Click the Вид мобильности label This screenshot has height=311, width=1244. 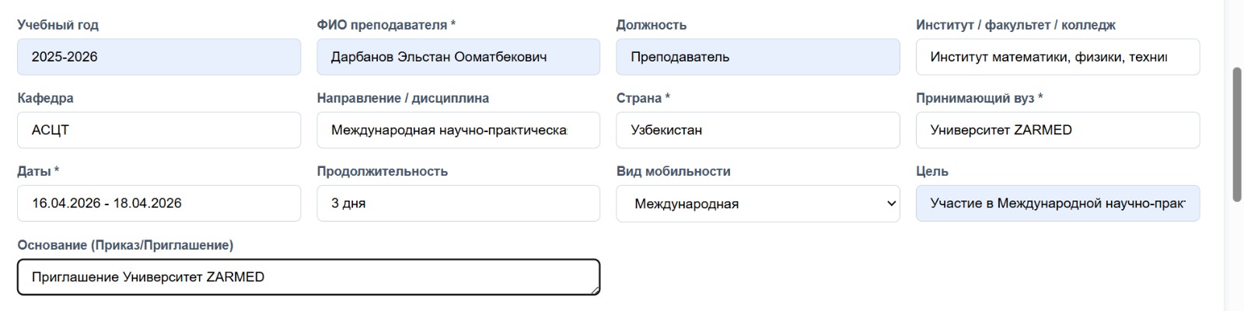coord(673,171)
